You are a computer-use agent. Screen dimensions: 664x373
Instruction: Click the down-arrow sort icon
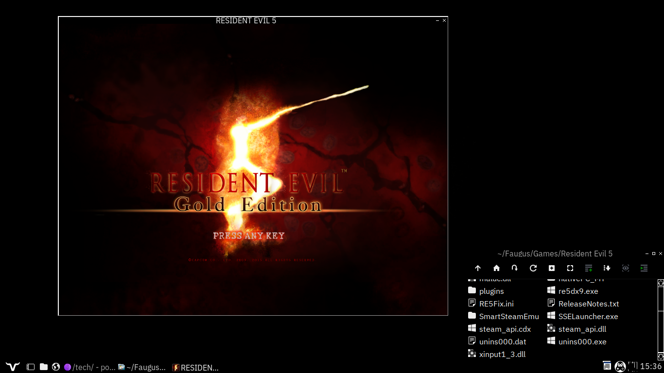pos(607,268)
